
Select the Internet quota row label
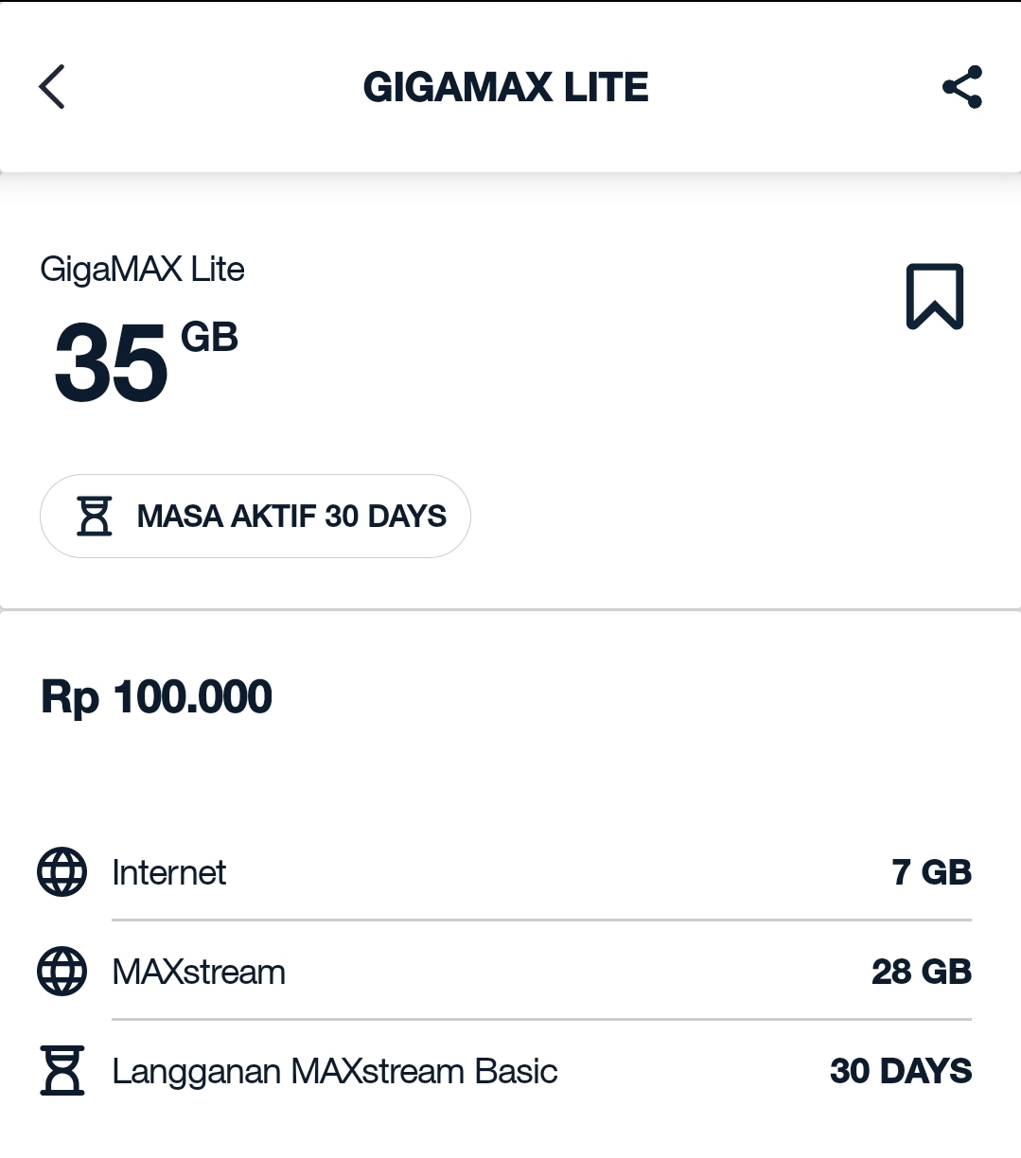[168, 872]
